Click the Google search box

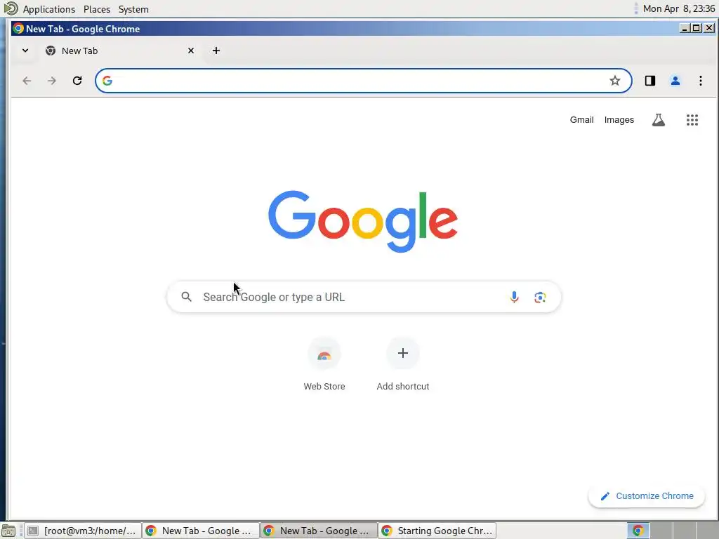click(x=364, y=297)
